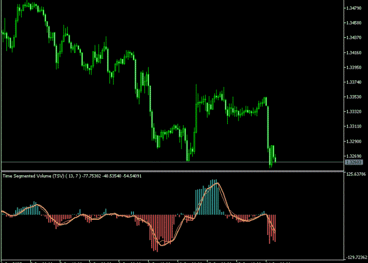Image resolution: width=368 pixels, height=263 pixels.
Task: Click the -129.72362 indicator scale minimum
Action: pos(356,257)
